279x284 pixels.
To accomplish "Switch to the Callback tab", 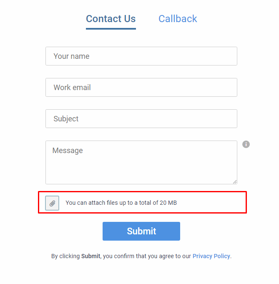I will (178, 19).
